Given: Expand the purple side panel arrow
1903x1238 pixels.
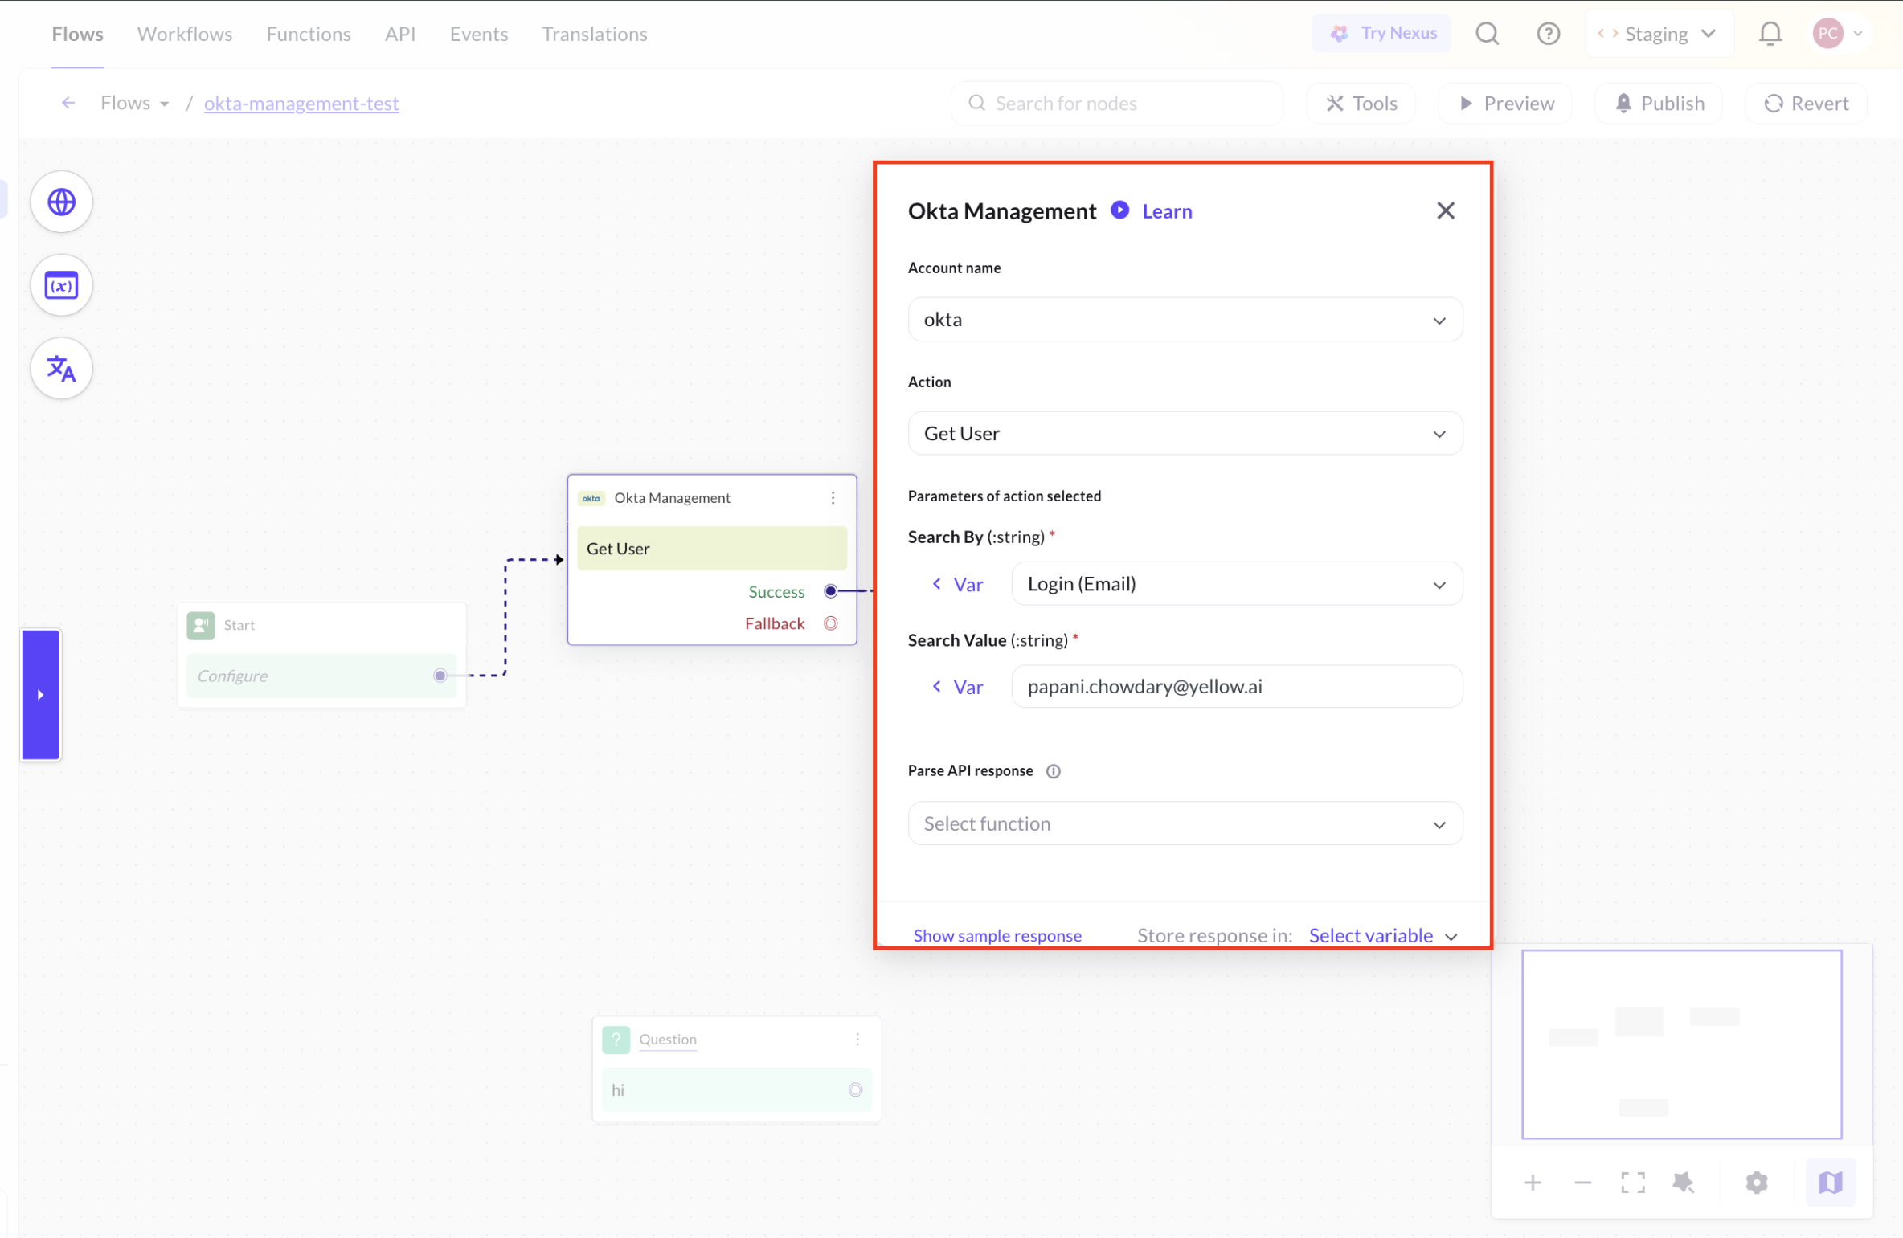Looking at the screenshot, I should (40, 695).
